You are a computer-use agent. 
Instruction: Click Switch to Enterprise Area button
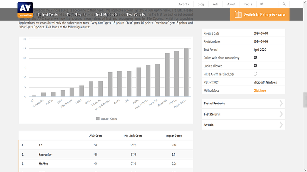pyautogui.click(x=260, y=15)
